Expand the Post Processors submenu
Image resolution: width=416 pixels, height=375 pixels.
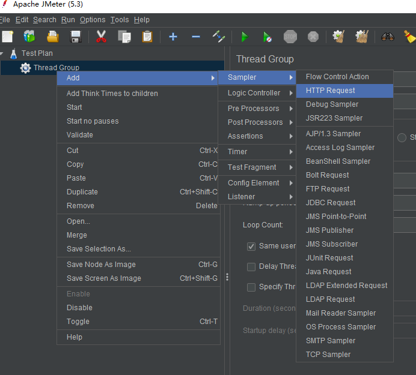pyautogui.click(x=257, y=122)
